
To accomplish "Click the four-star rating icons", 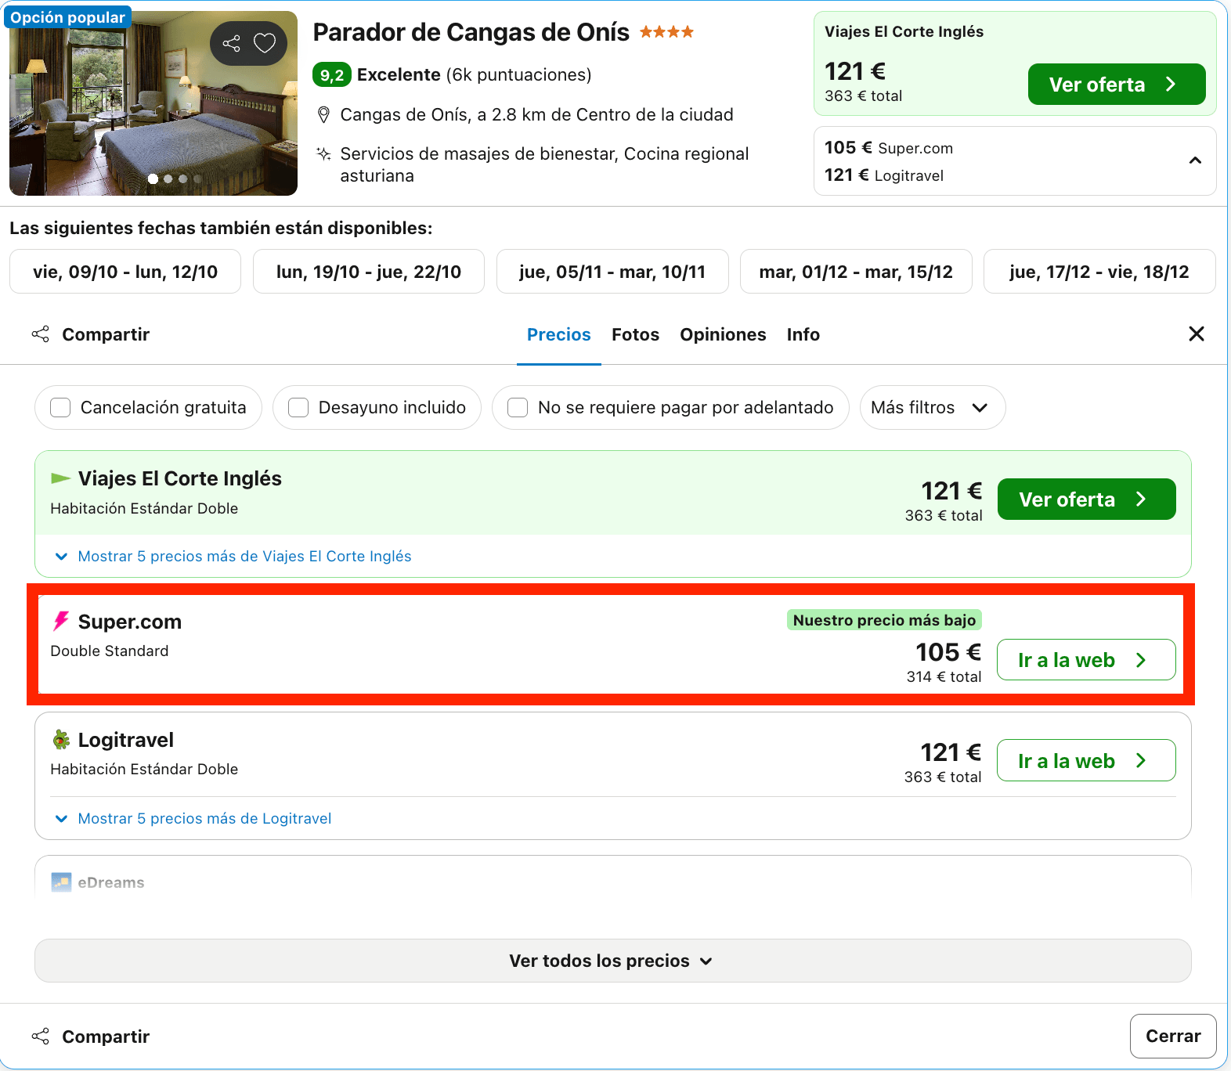I will point(666,32).
